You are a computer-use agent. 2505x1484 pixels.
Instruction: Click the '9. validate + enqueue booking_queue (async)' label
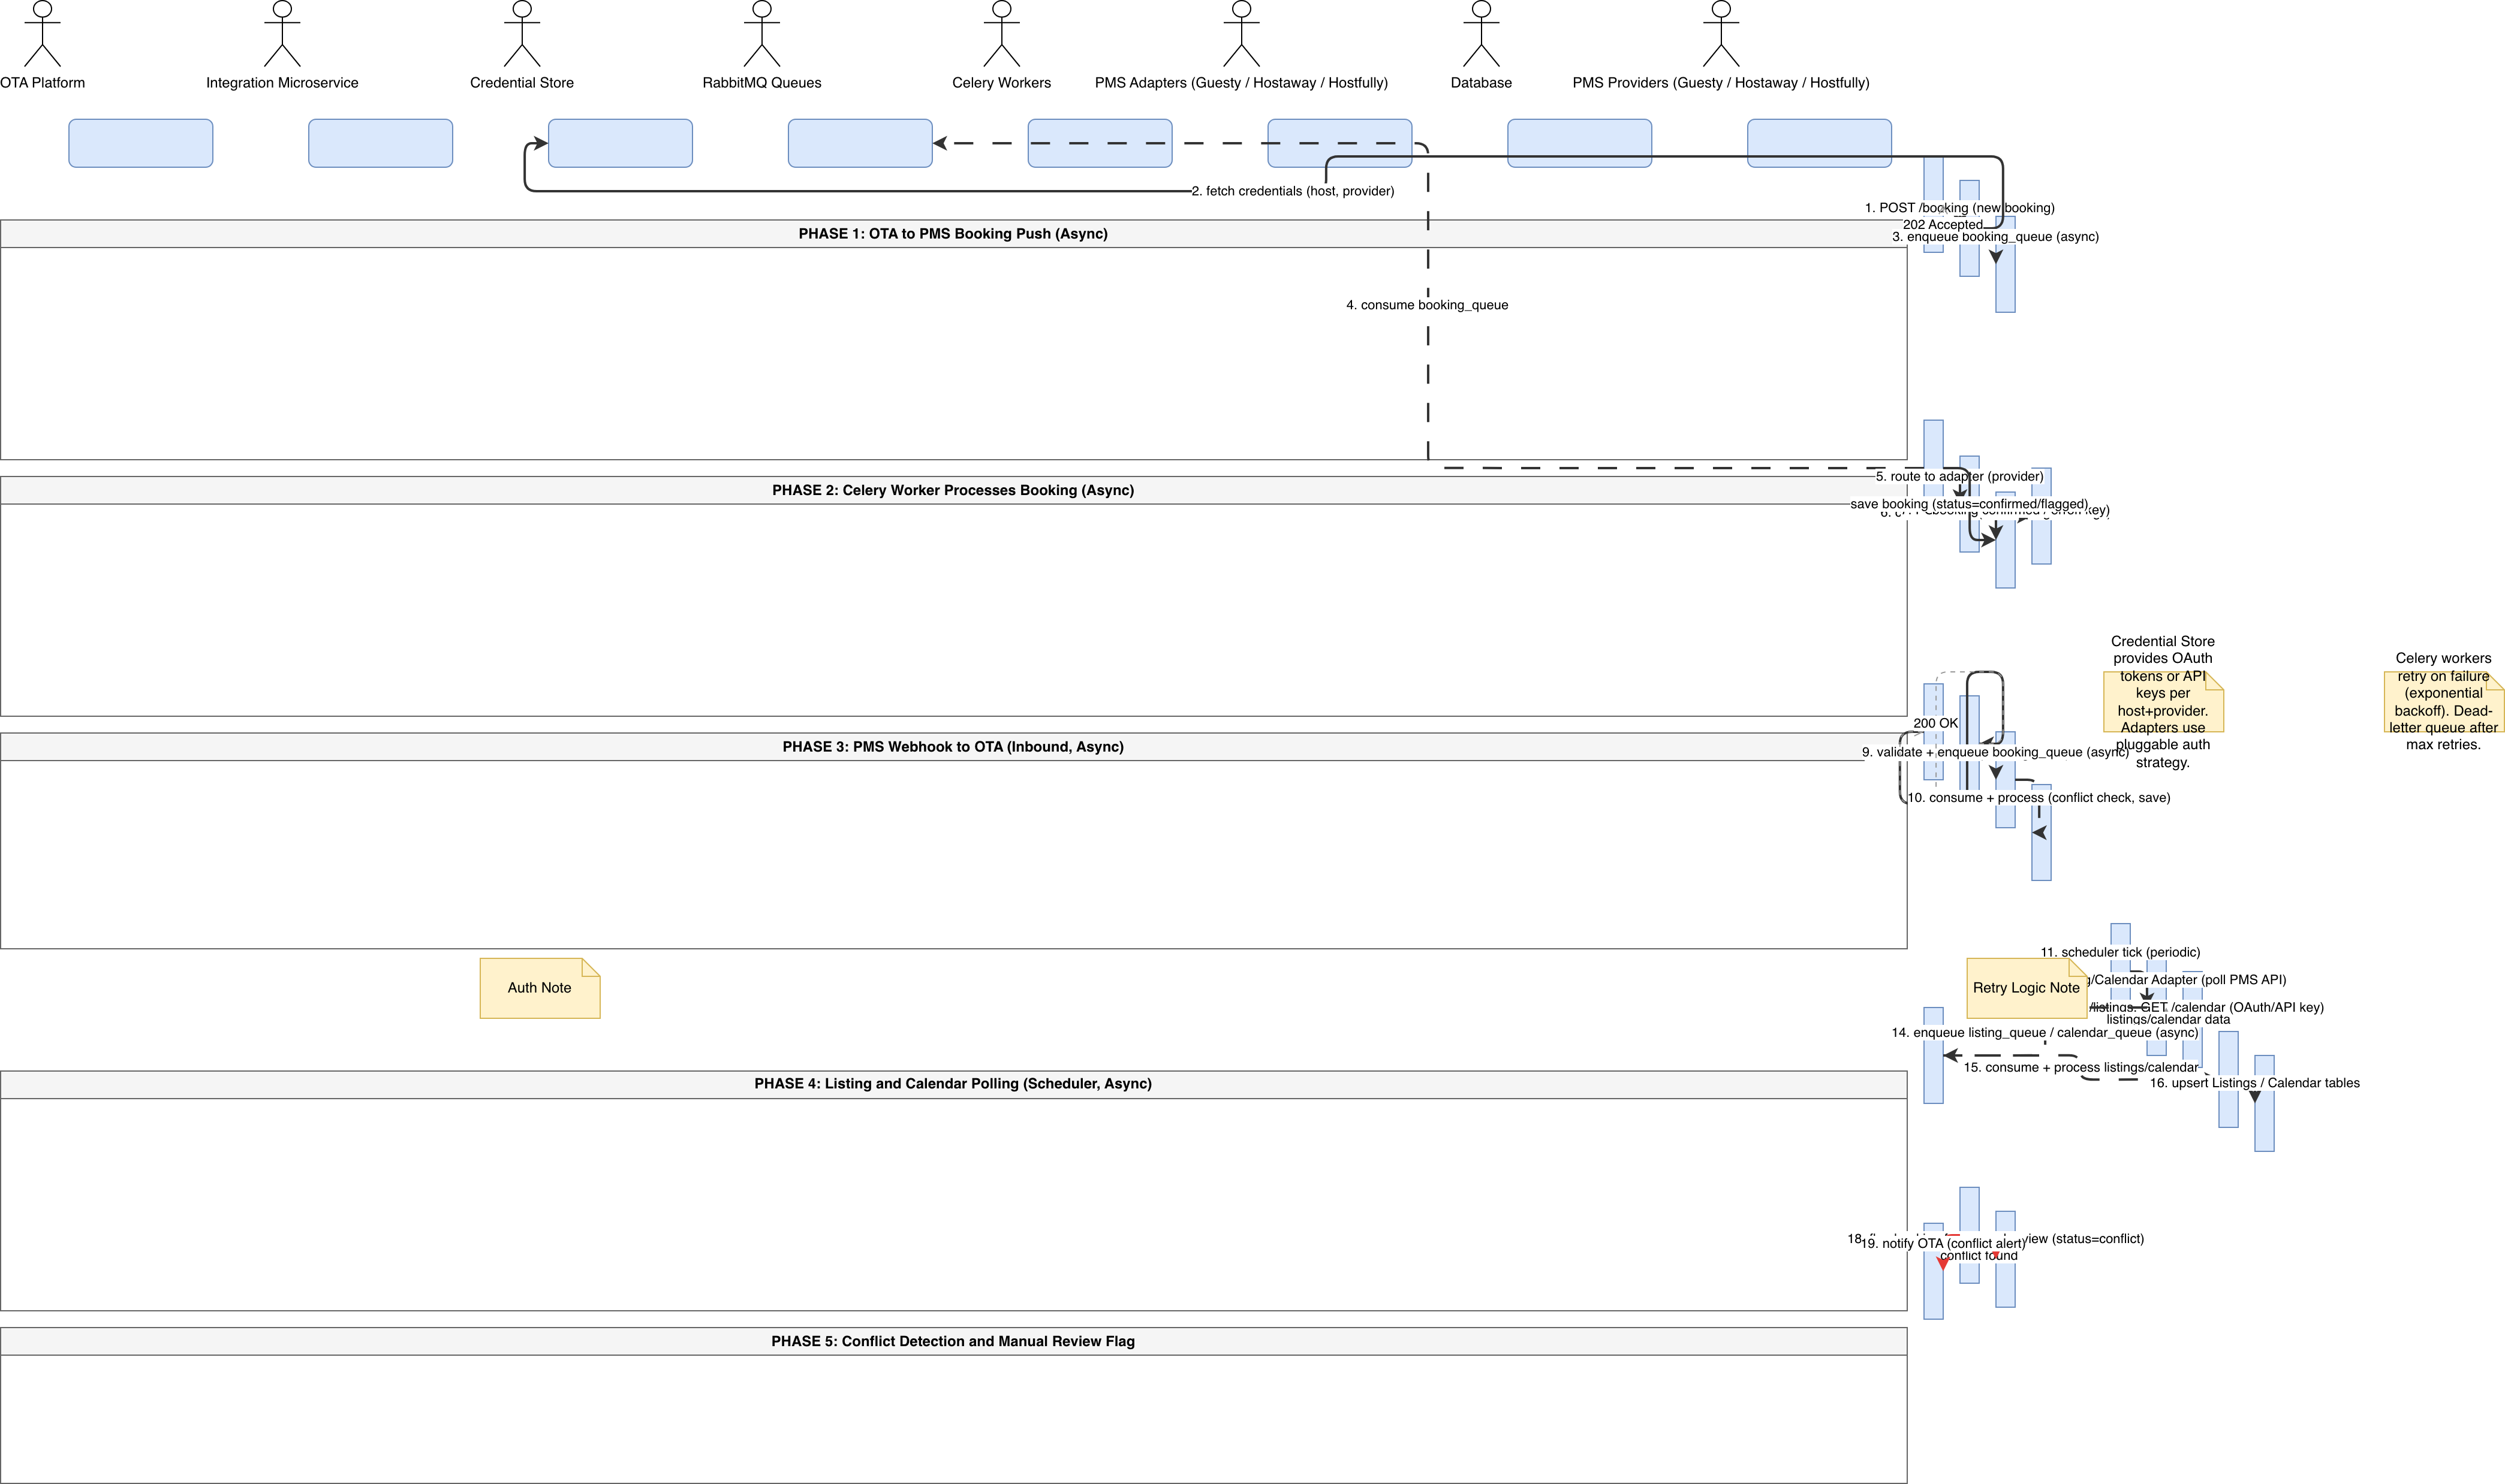pos(1996,753)
